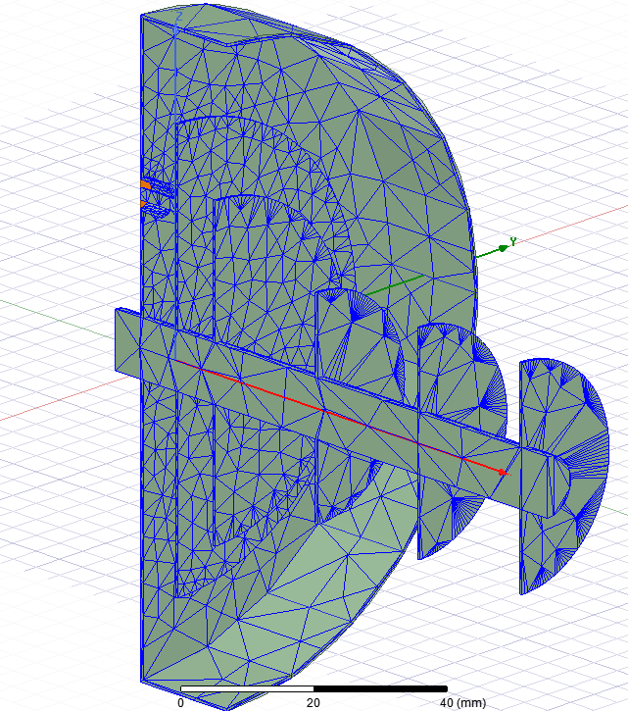Click the "20" scale bar label
Image resolution: width=628 pixels, height=711 pixels.
coord(314,703)
